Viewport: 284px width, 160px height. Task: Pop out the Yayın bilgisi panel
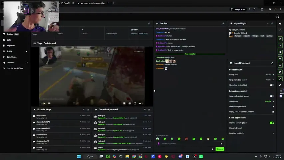point(272,23)
